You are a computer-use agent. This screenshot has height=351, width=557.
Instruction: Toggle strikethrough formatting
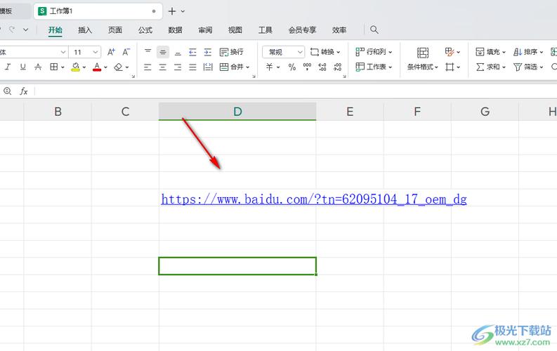(37, 67)
